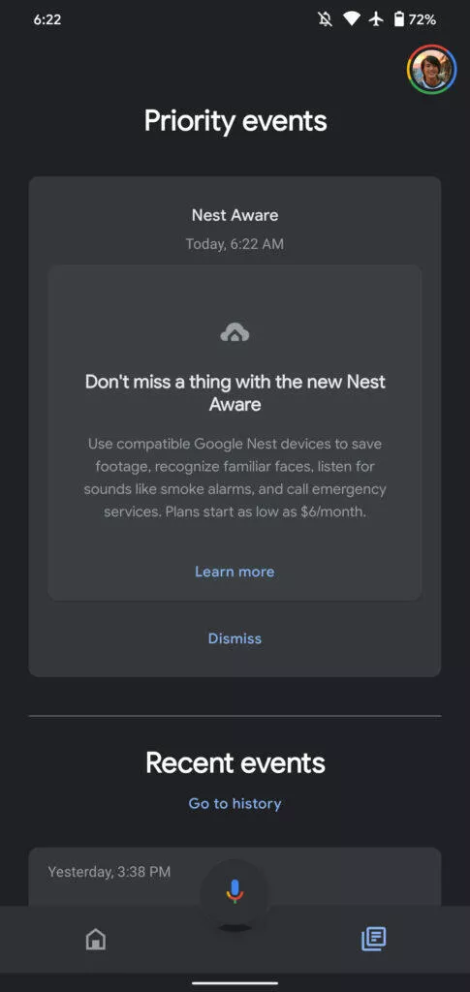Select the Feed tab icon

tap(374, 939)
